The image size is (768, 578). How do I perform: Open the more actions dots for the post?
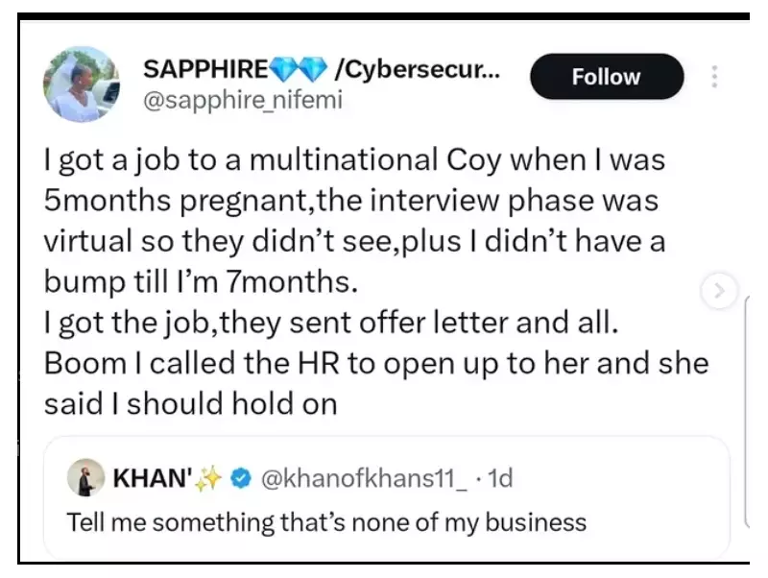[714, 76]
